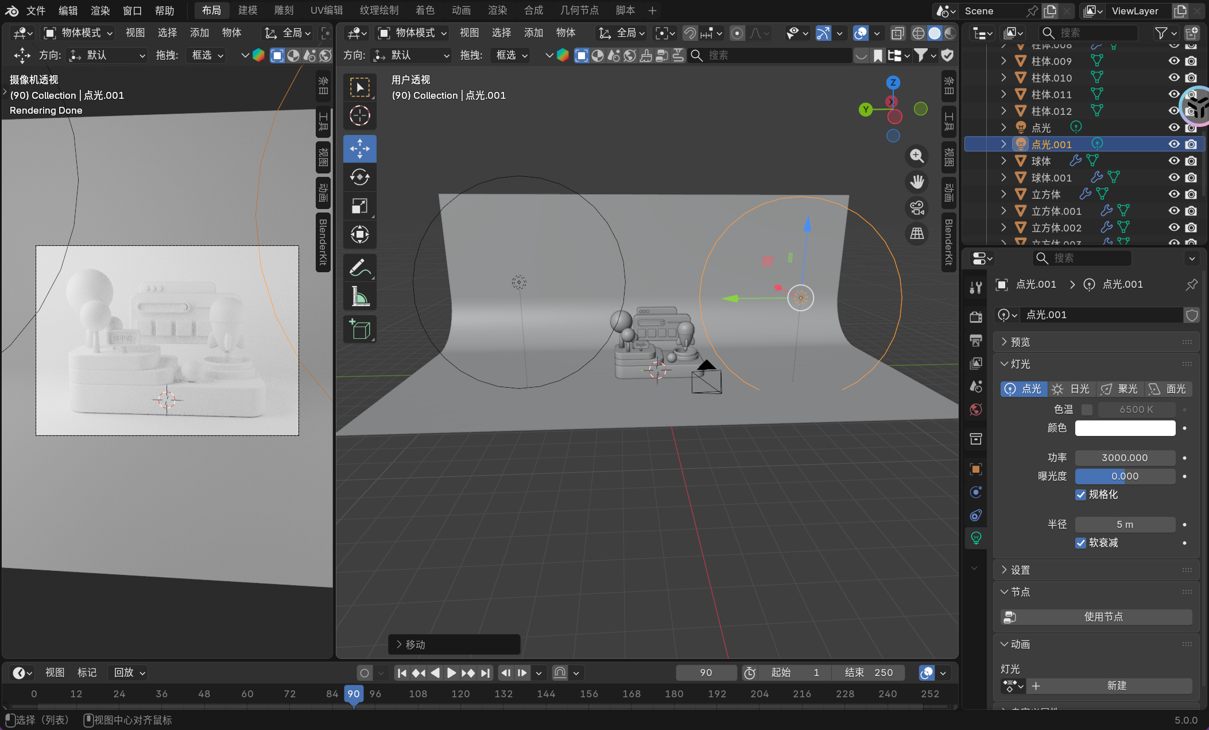The image size is (1209, 730).
Task: Uncheck the 规格化 checkbox
Action: tap(1081, 495)
